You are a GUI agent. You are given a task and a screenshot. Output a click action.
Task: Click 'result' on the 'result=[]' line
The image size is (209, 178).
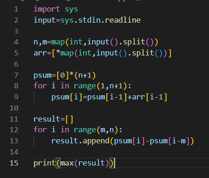pyautogui.click(x=47, y=119)
